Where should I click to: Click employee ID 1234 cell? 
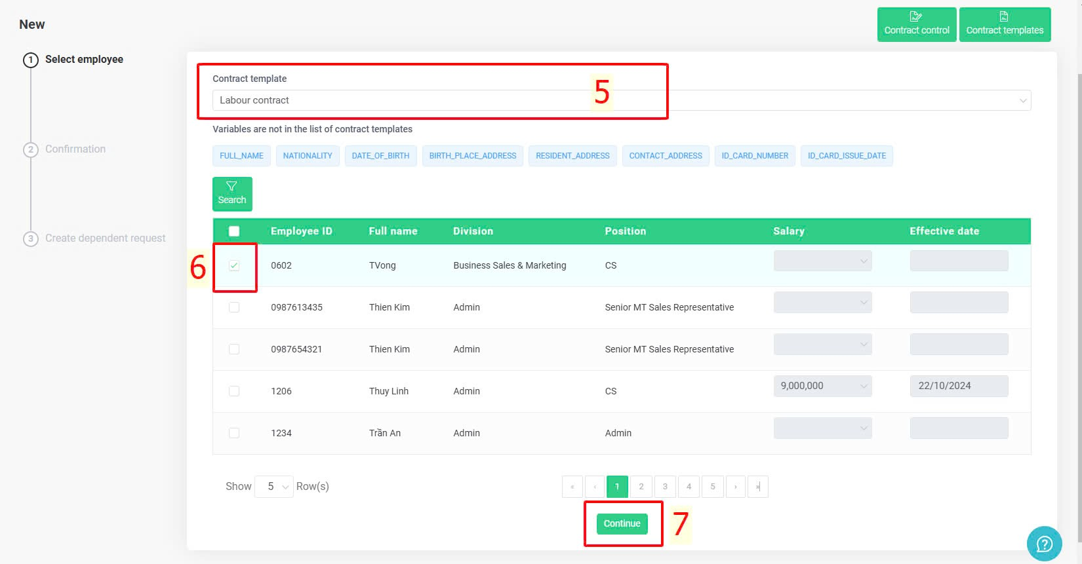coord(281,433)
